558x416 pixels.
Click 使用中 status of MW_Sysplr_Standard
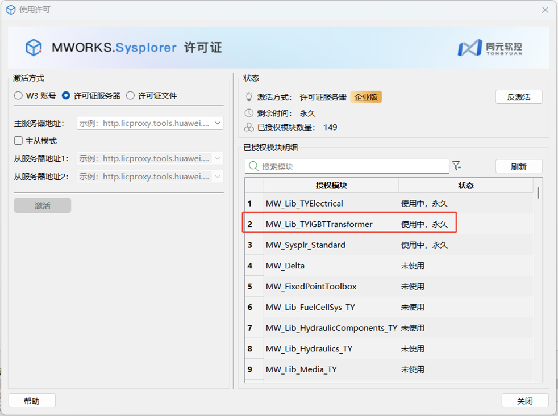(424, 245)
